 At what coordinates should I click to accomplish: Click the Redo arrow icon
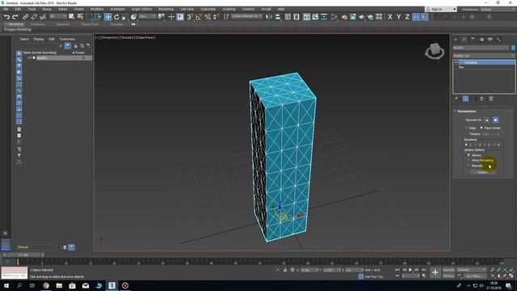(15, 17)
